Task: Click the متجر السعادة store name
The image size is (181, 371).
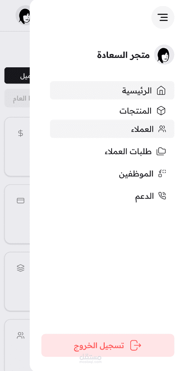Action: point(123,55)
